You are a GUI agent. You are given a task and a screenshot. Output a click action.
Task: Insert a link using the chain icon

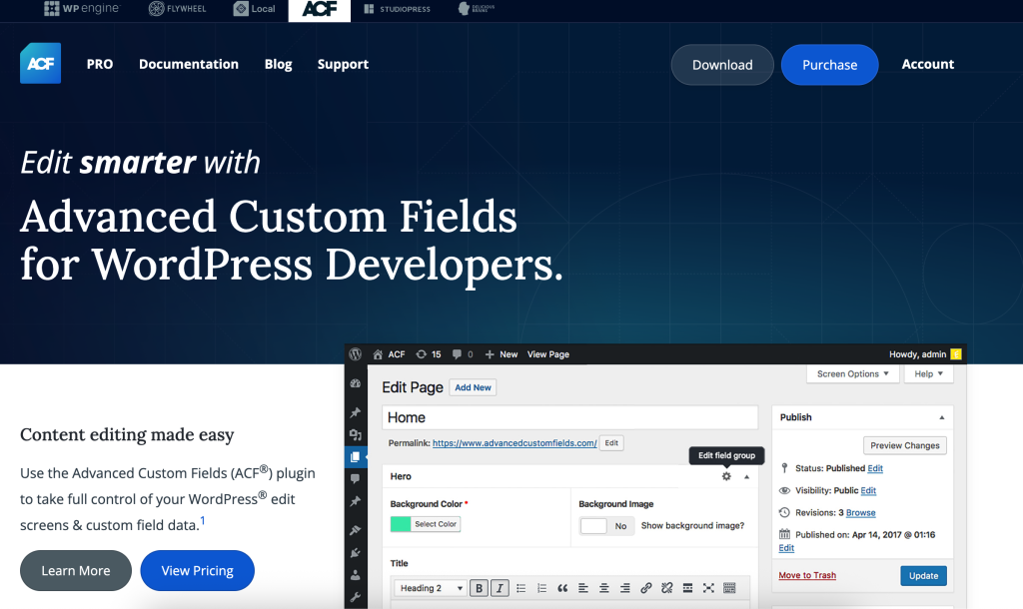click(647, 588)
